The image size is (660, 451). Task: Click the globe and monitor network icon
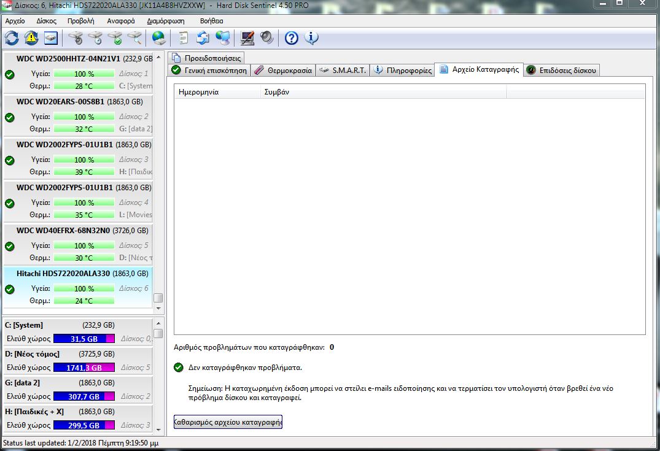pyautogui.click(x=223, y=38)
